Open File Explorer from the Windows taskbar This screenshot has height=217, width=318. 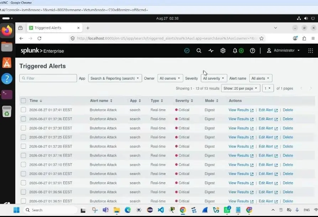[x=116, y=210]
